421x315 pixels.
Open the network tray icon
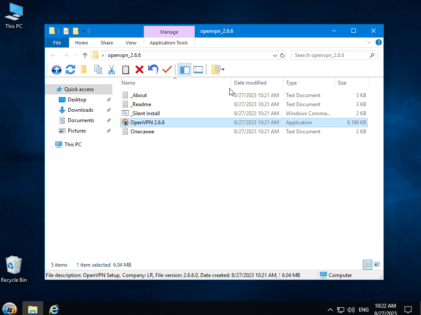(340, 310)
